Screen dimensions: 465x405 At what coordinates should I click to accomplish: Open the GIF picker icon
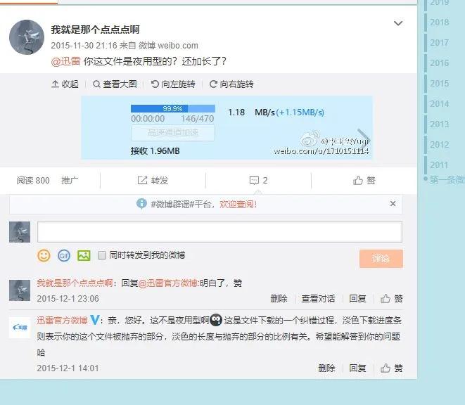pyautogui.click(x=64, y=255)
